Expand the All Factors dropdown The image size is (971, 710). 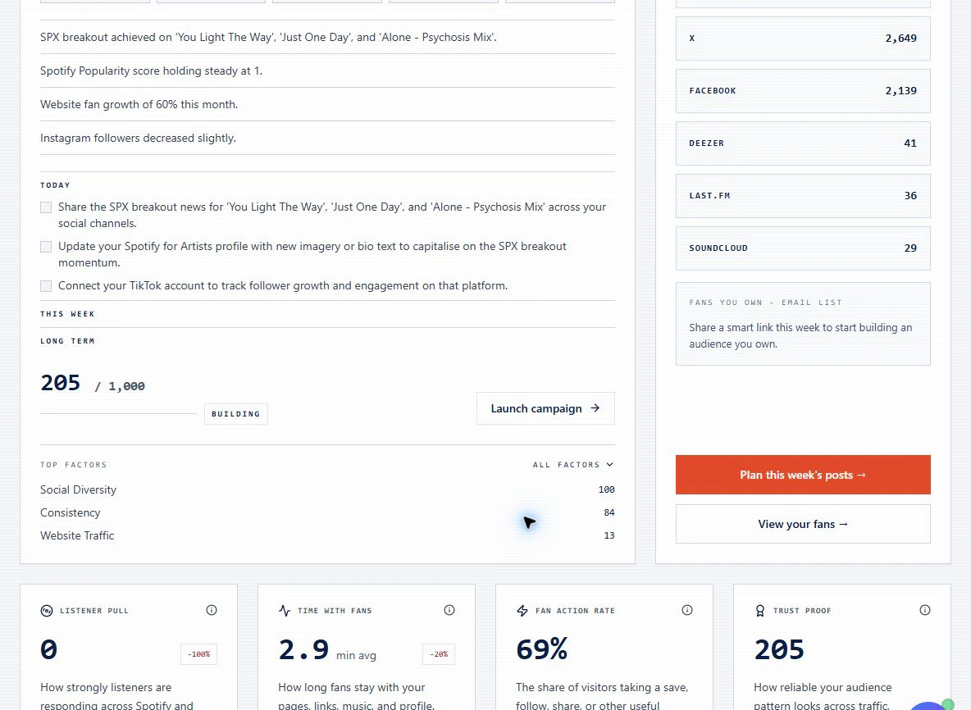tap(572, 464)
